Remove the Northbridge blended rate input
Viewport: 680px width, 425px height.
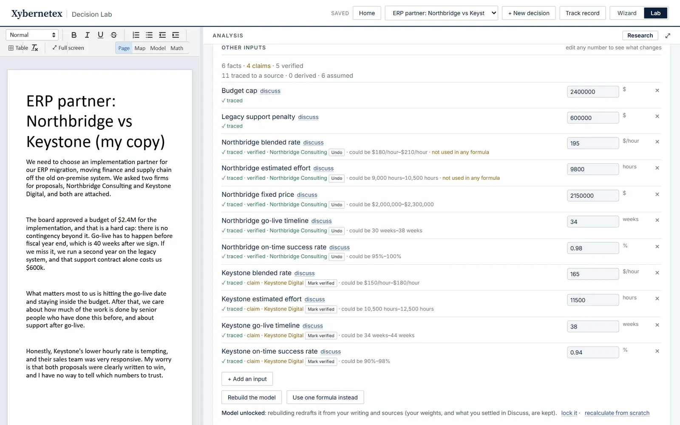pos(657,142)
